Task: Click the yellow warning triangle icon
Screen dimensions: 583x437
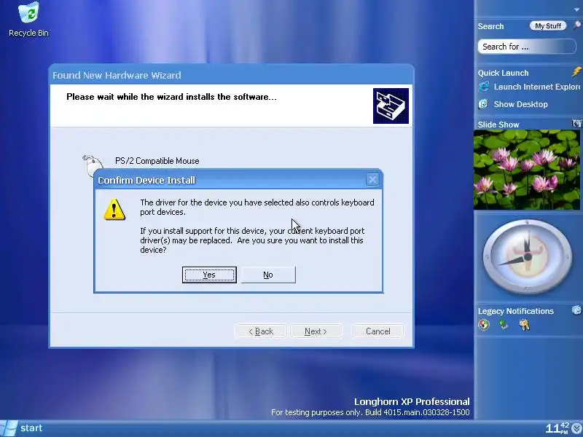Action: (114, 210)
